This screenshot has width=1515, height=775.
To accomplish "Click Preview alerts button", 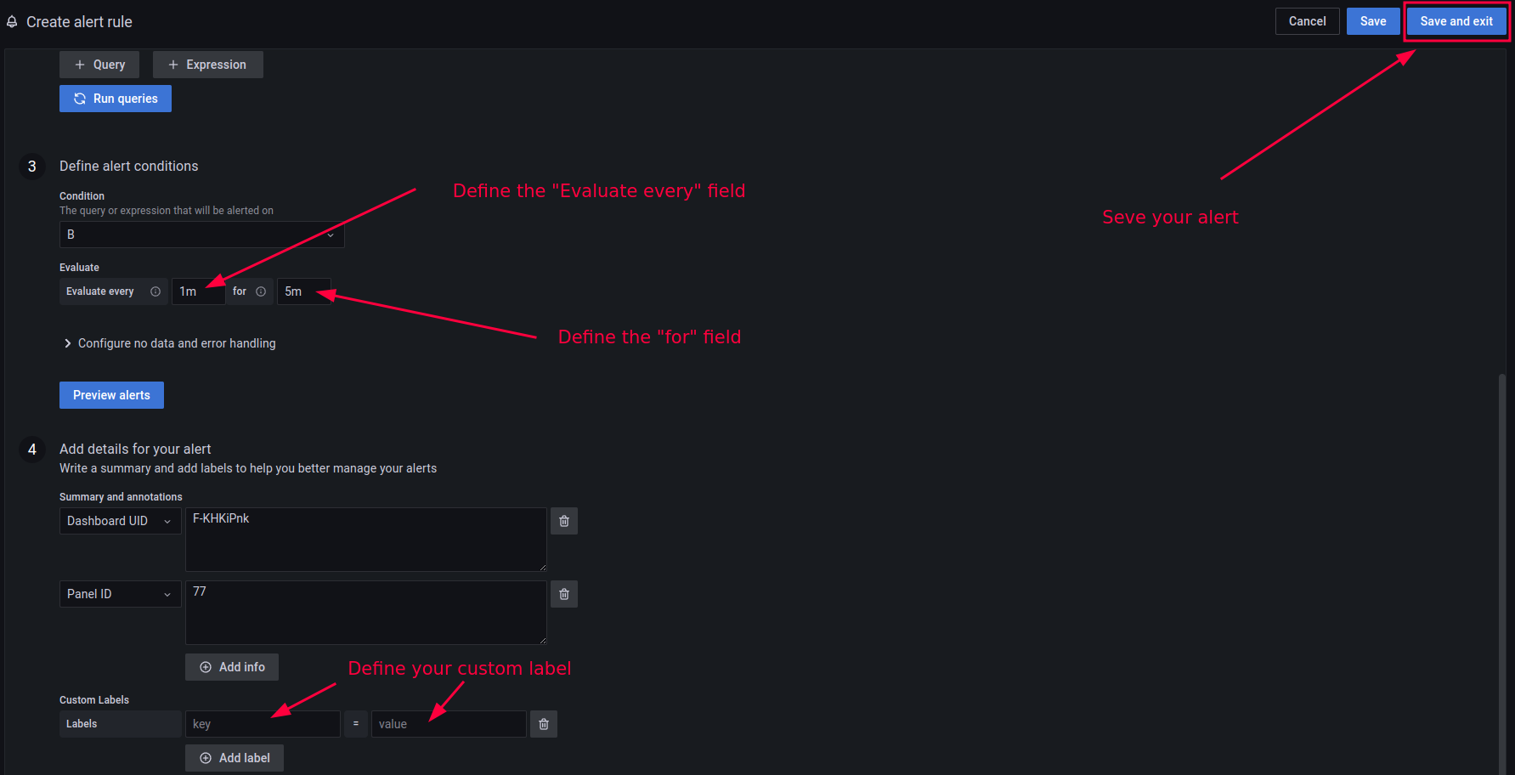I will click(111, 395).
